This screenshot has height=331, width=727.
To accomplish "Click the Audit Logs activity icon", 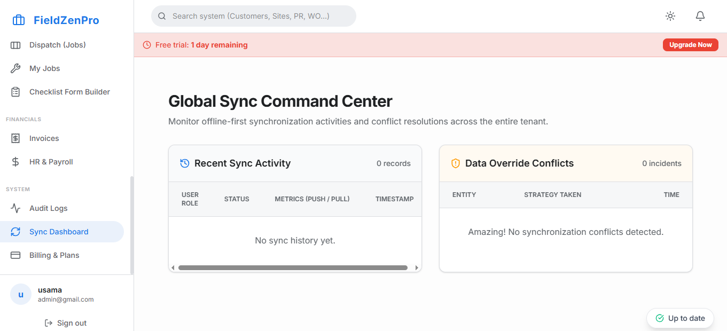I will pos(15,208).
